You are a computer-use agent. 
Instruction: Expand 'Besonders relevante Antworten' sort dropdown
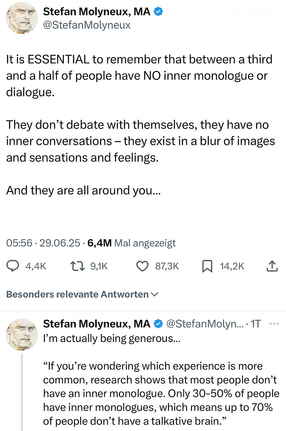tap(77, 294)
